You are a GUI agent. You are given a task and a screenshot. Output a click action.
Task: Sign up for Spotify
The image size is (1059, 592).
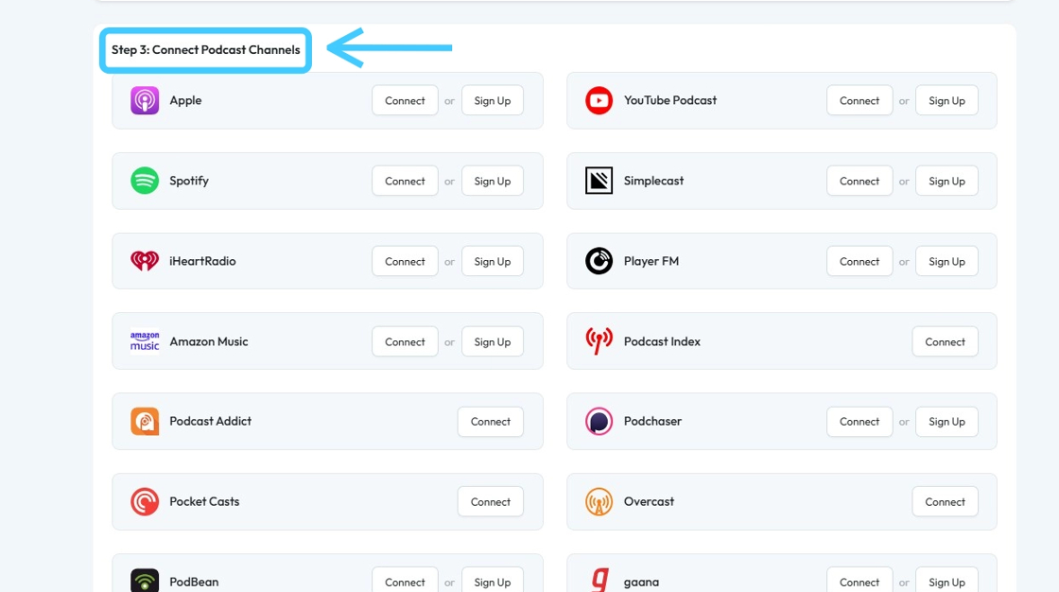(493, 182)
